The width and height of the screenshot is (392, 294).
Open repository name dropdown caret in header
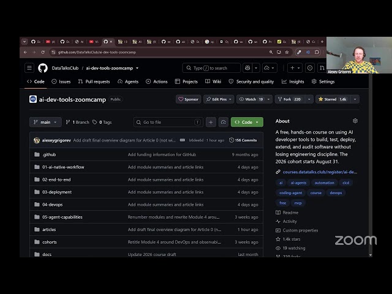(137, 68)
